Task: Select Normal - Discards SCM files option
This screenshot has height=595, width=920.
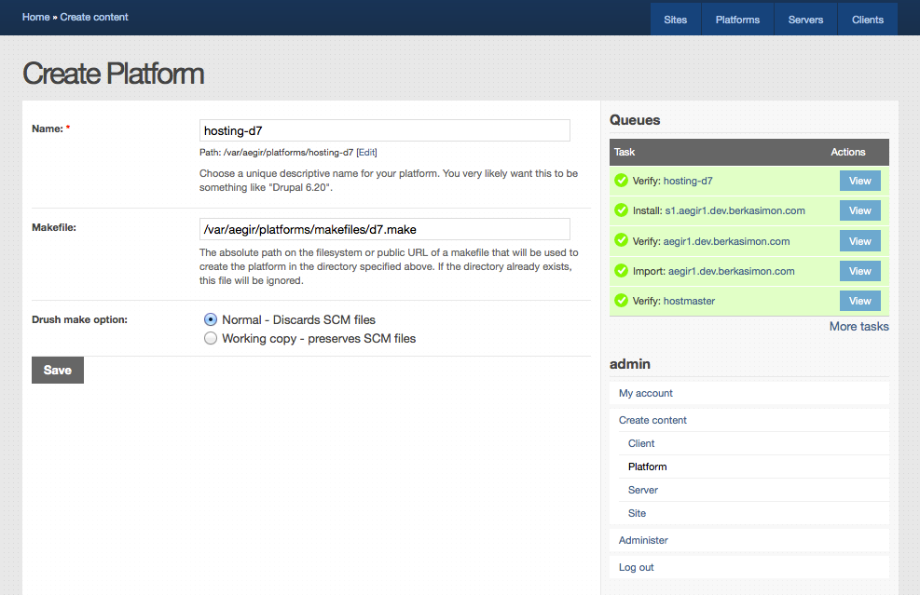Action: (211, 319)
